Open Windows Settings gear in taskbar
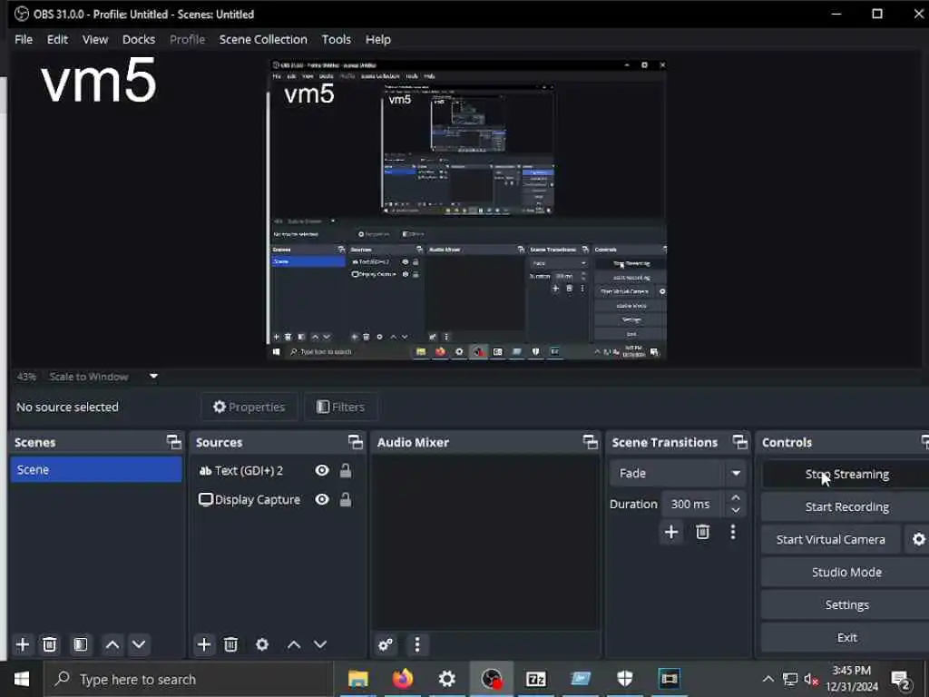The image size is (929, 697). pos(446,679)
